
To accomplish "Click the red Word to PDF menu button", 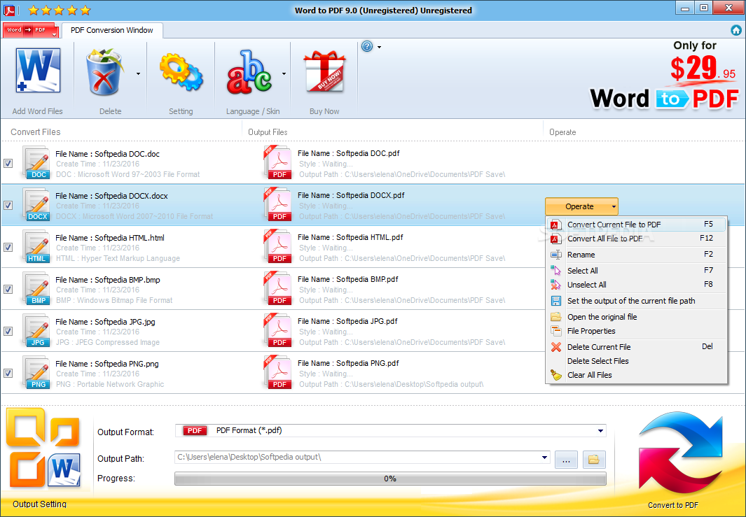I will pyautogui.click(x=30, y=30).
